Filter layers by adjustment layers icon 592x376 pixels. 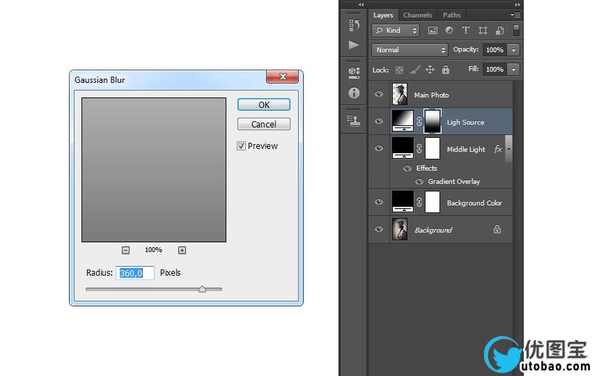coord(449,30)
